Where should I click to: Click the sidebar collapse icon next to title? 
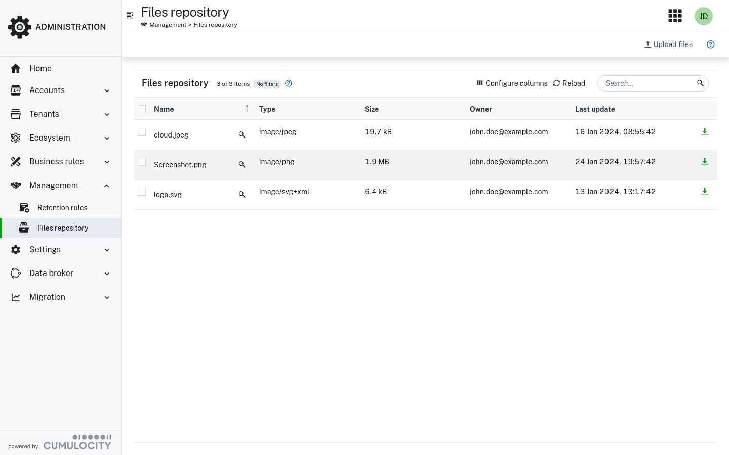130,15
